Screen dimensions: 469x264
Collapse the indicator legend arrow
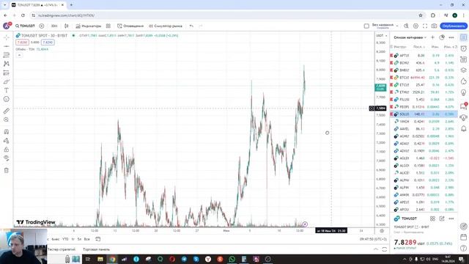(x=20, y=56)
